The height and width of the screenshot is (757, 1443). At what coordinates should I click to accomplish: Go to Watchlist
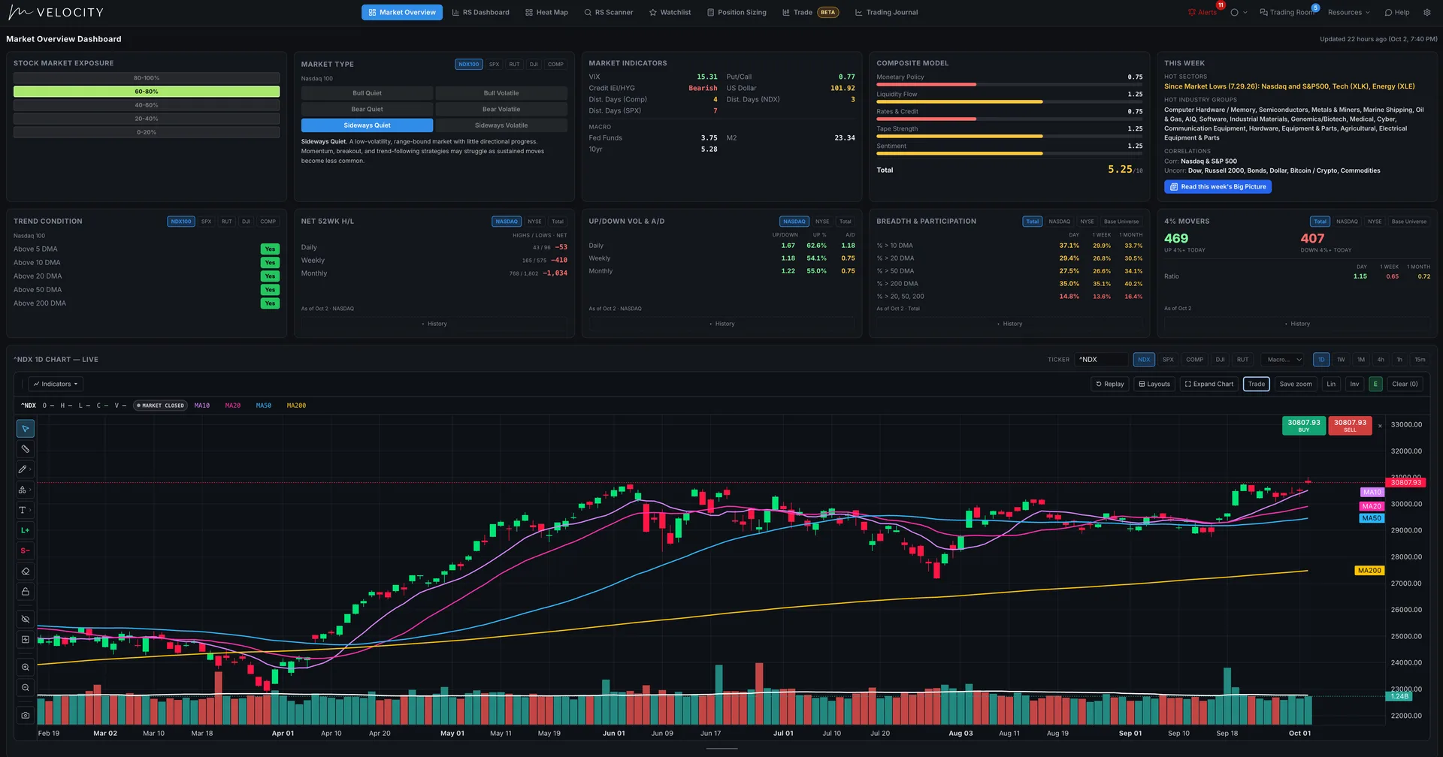[x=670, y=12]
